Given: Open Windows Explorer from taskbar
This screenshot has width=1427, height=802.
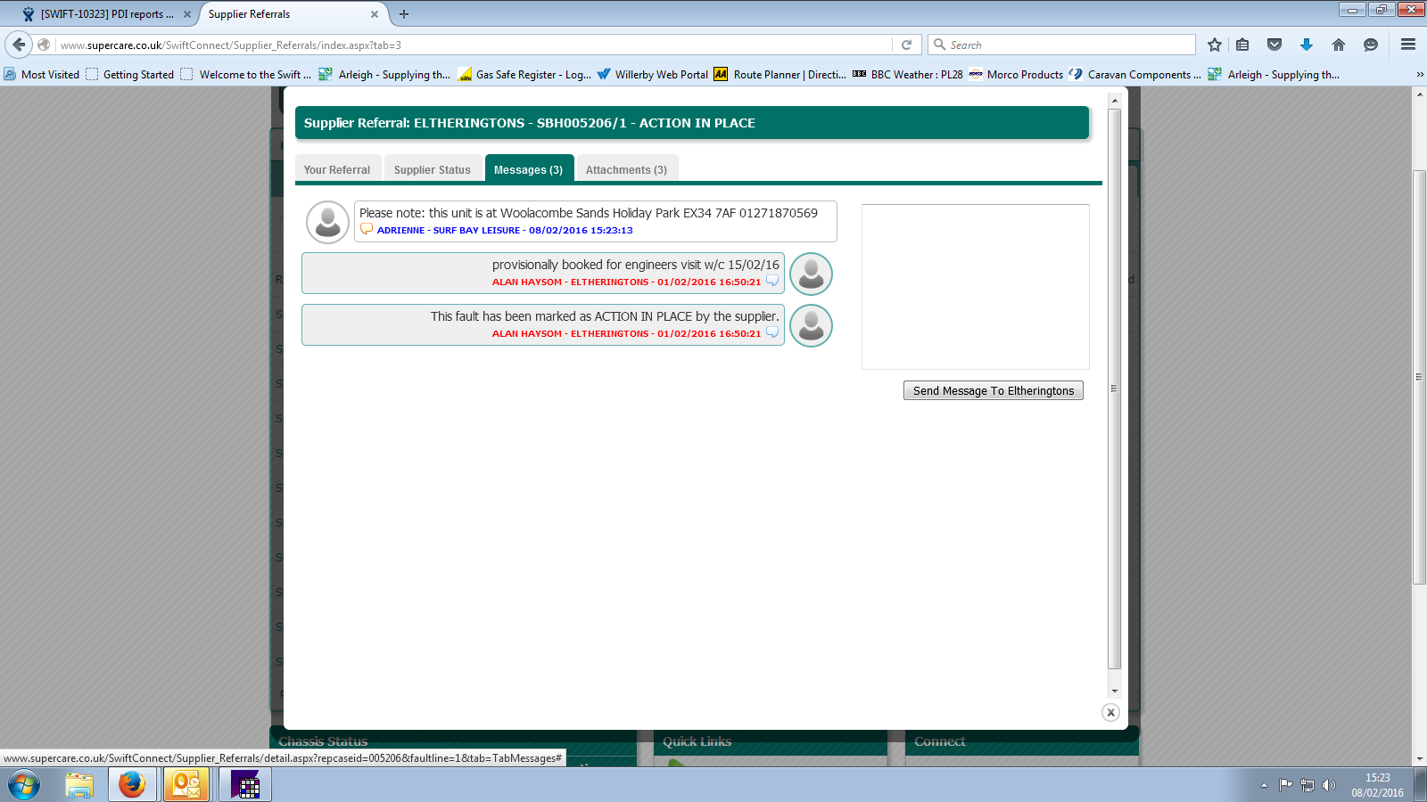Looking at the screenshot, I should (x=79, y=785).
